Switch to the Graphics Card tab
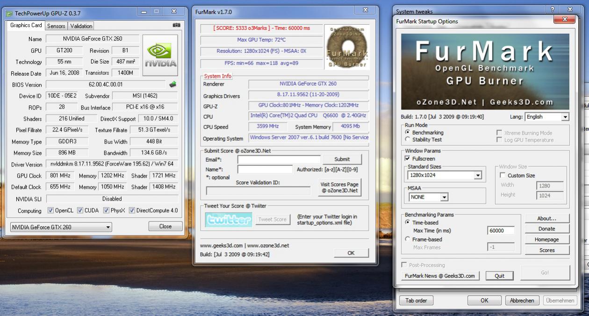 (26, 25)
